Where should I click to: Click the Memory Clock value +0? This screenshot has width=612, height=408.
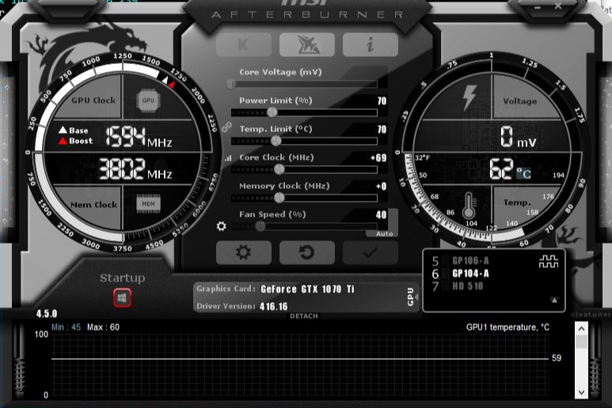click(382, 187)
